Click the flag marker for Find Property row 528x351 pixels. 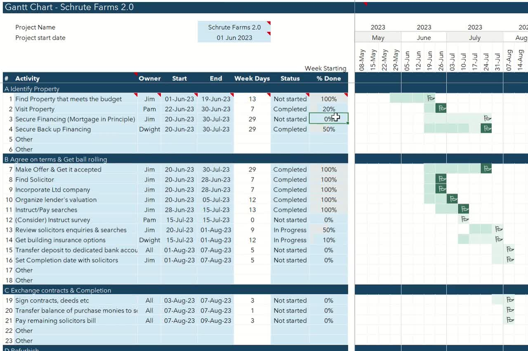[431, 98]
